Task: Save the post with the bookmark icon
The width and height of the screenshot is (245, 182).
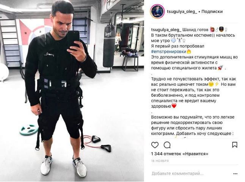Action: coord(235,145)
